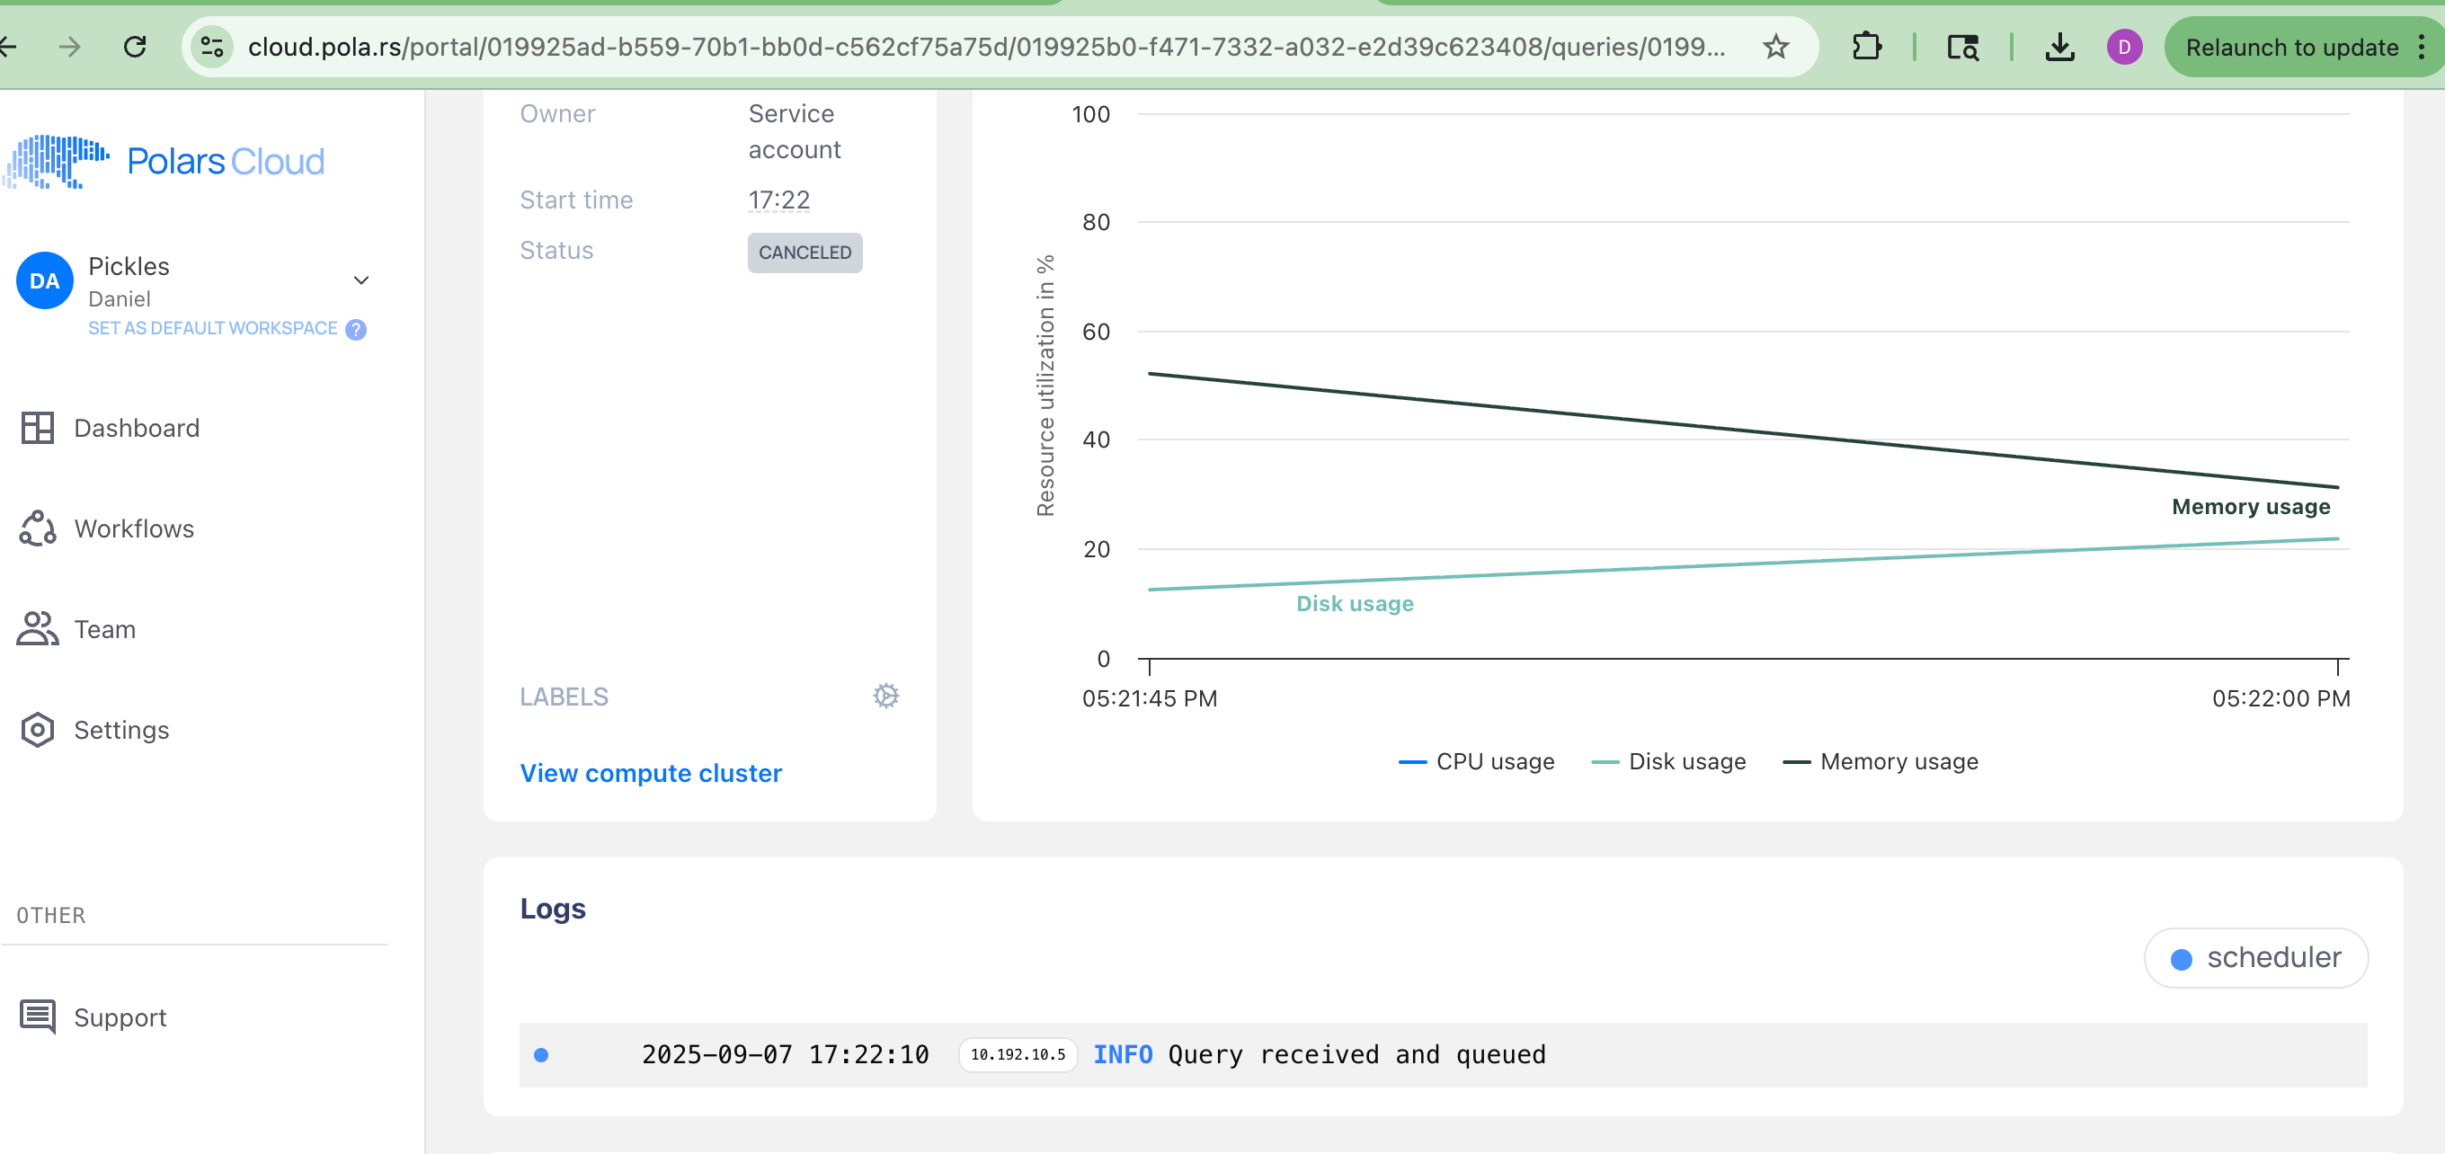Toggle Memory usage series in chart legend
Screen dimensions: 2445x1154
(1880, 762)
